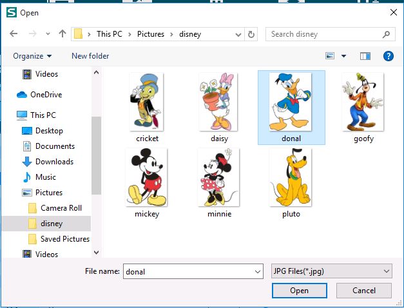Click the Camera Roll folder icon
The width and height of the screenshot is (404, 308).
32,208
